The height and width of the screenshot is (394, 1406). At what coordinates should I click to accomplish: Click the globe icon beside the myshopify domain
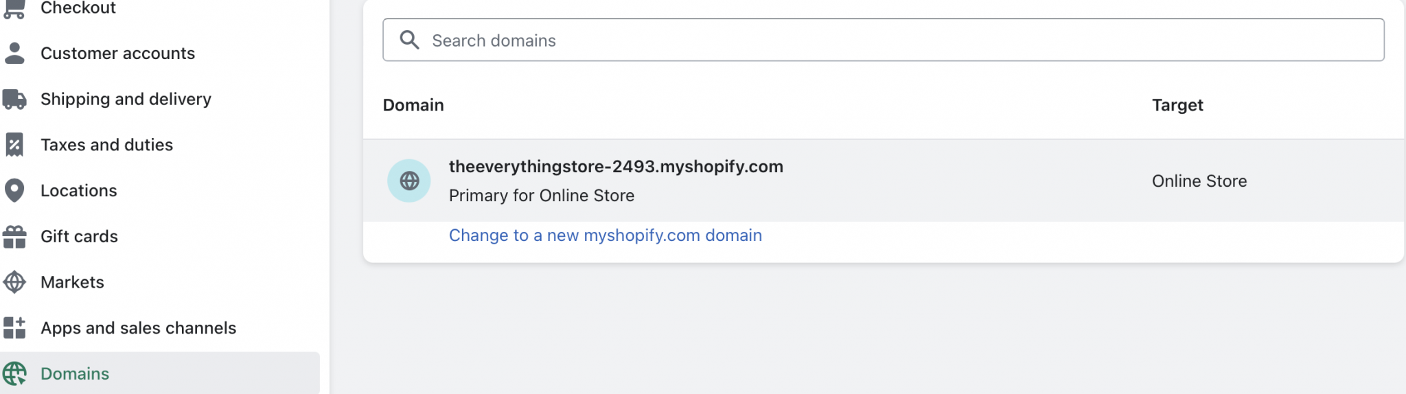(x=409, y=181)
